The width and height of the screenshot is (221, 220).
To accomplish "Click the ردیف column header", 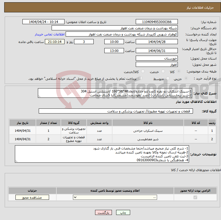I will pos(212,123).
